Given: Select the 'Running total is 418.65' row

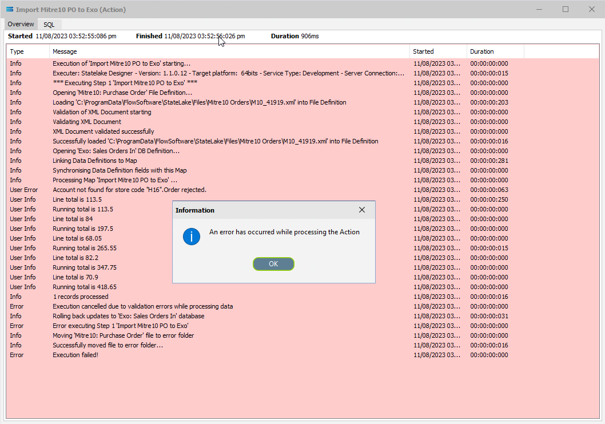Looking at the screenshot, I should 302,287.
